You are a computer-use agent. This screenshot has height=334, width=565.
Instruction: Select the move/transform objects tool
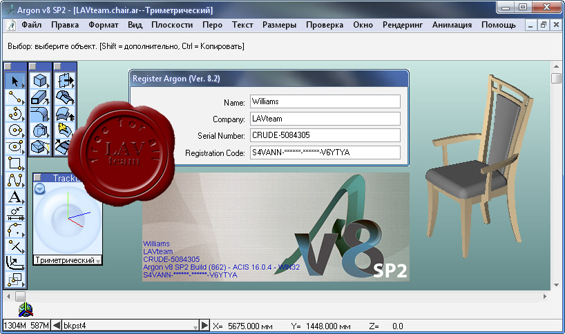click(x=15, y=279)
